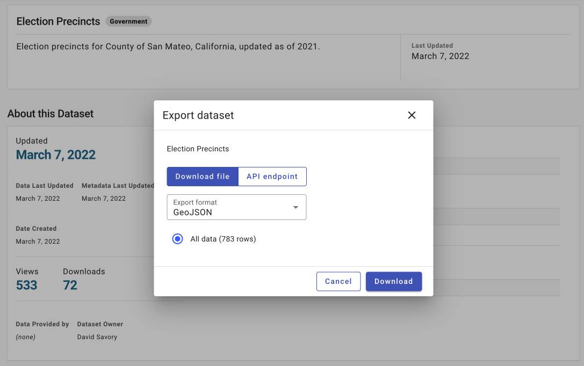
Task: Click the Election Precincts label in the dialog
Action: click(x=198, y=149)
